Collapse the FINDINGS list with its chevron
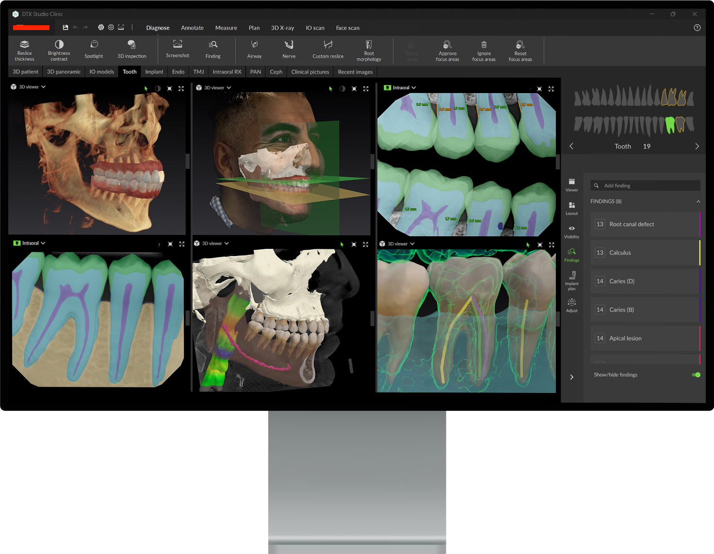714x554 pixels. [698, 201]
